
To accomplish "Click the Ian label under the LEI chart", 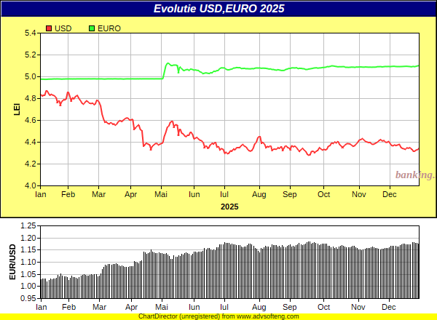I will 41,194.
